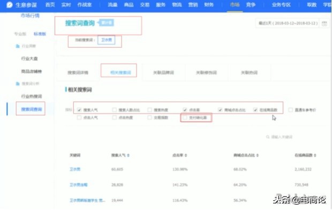Screen dimensions: 332x210
Task: Open 财务 in the top navigation
Action: 209,5
